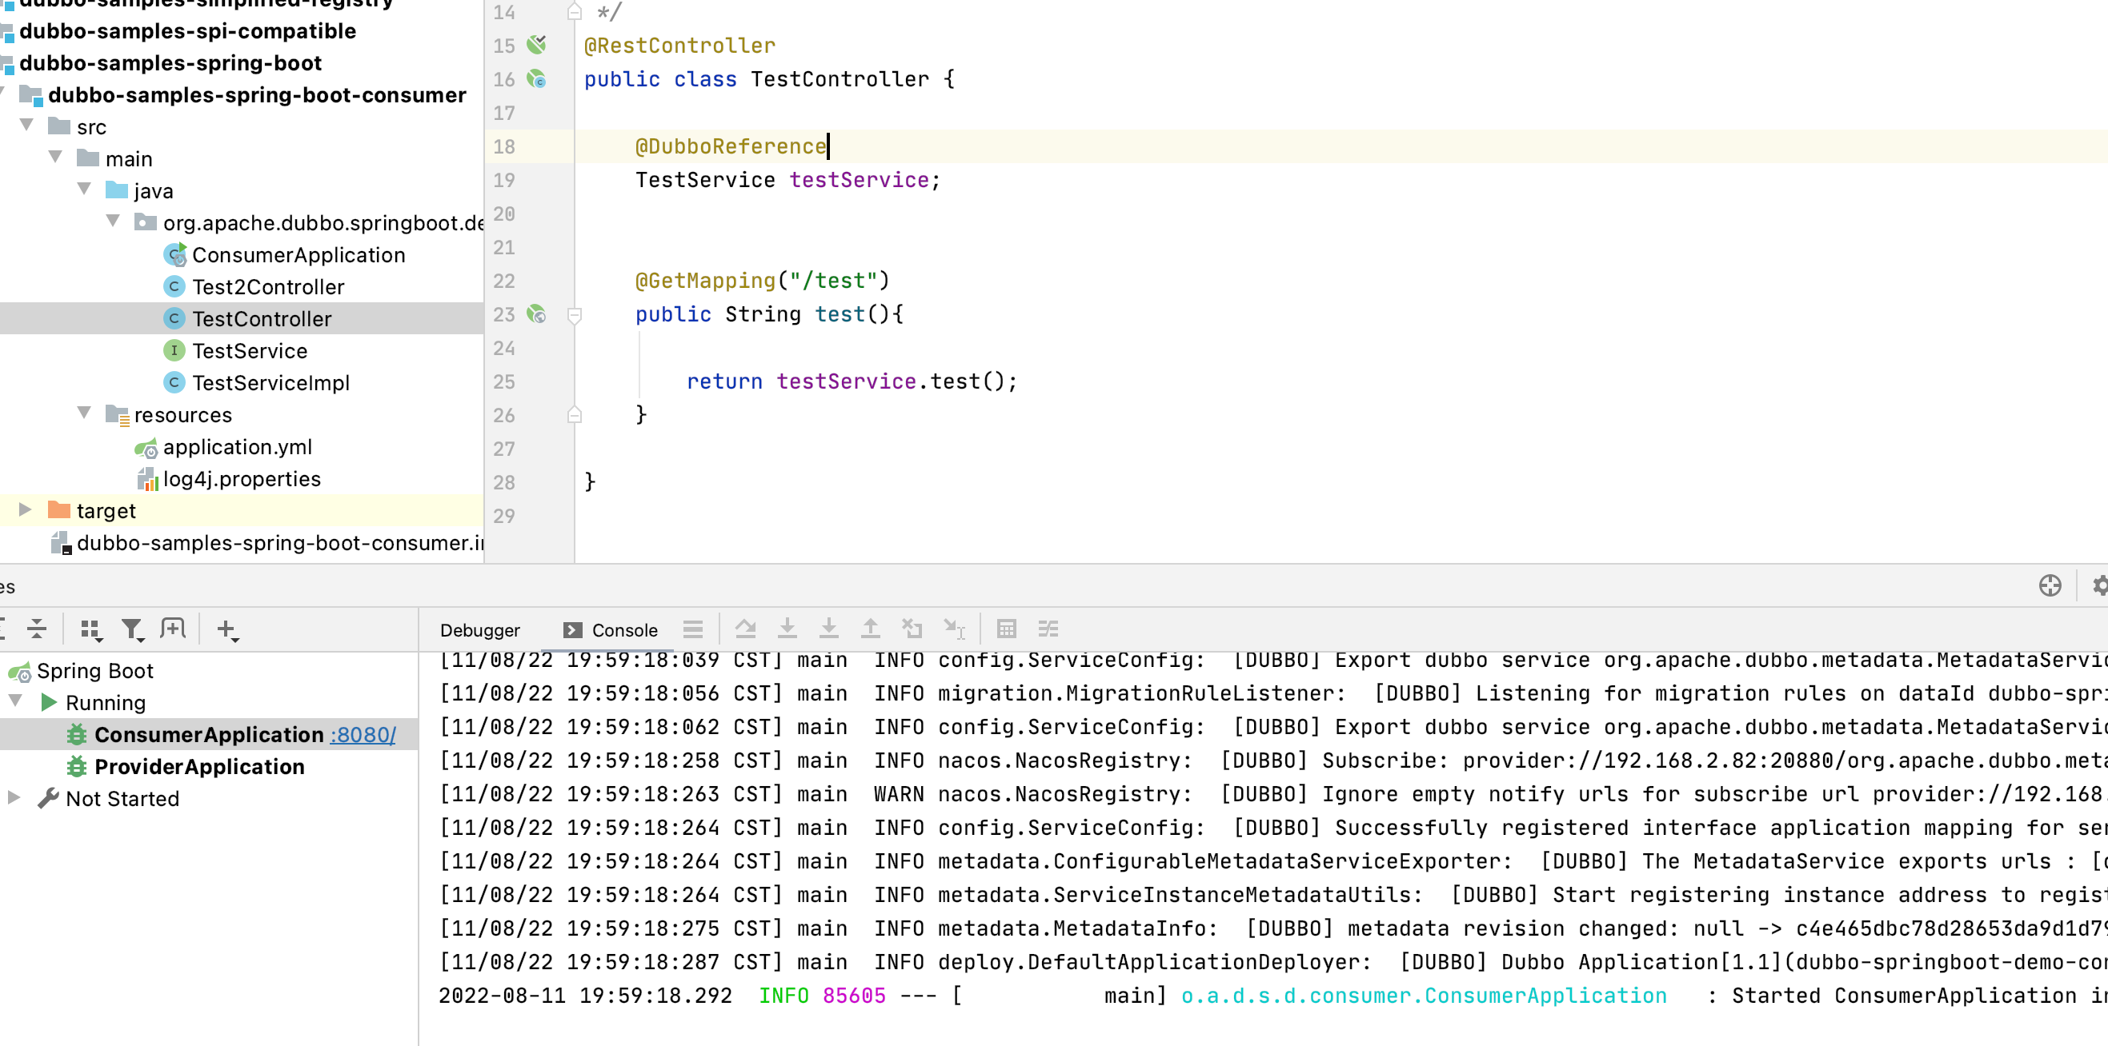Click the Collapse All icon in Services toolbar
Image resolution: width=2108 pixels, height=1046 pixels.
tap(36, 628)
